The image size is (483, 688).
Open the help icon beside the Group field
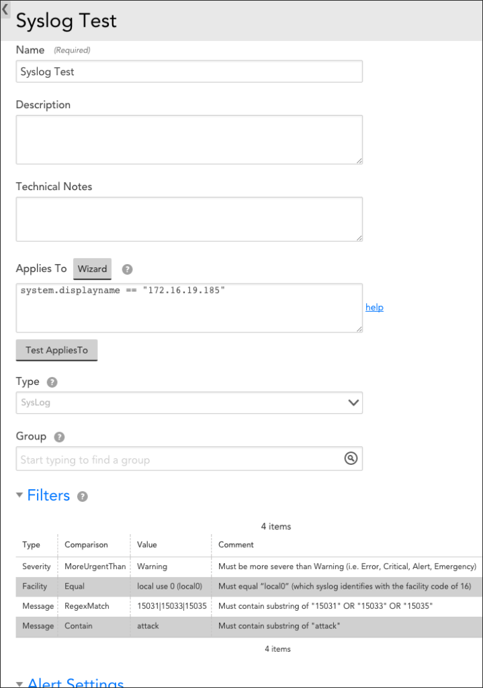[x=58, y=437]
